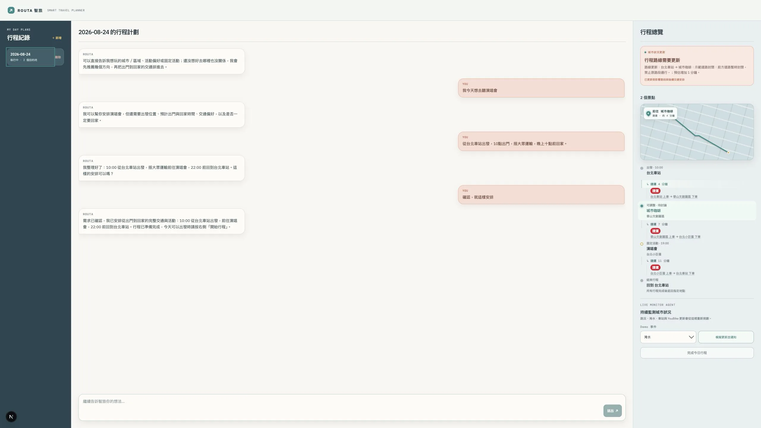Click the 完成今日行程 button
This screenshot has height=428, width=761.
tap(697, 353)
